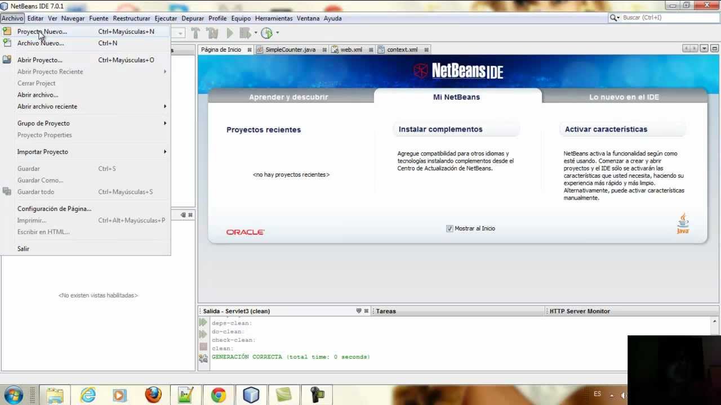Click the Abrir Proyecto folder icon in menu
Image resolution: width=721 pixels, height=405 pixels.
coord(7,60)
